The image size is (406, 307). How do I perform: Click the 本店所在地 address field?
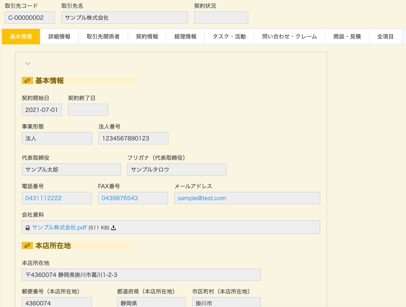[x=141, y=275]
